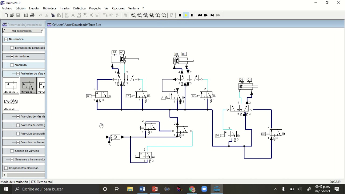This screenshot has height=194, width=345.
Task: Expand Válvulas de presión node
Action: point(18,134)
